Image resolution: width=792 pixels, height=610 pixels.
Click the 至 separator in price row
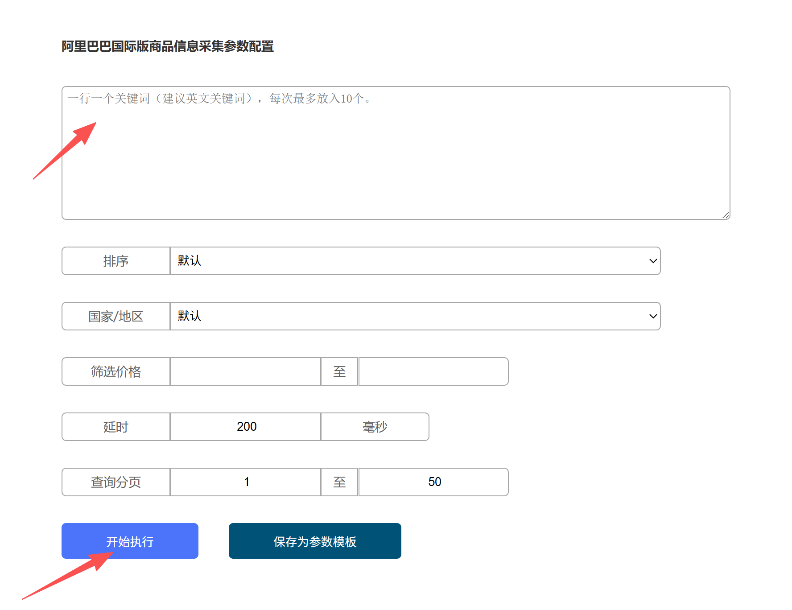coord(339,371)
